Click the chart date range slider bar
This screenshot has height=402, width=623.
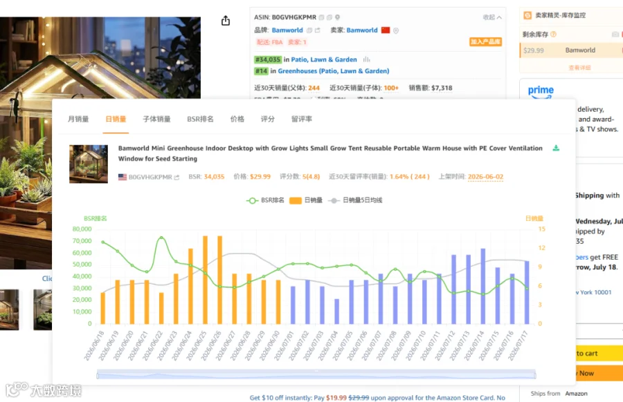[x=316, y=374]
